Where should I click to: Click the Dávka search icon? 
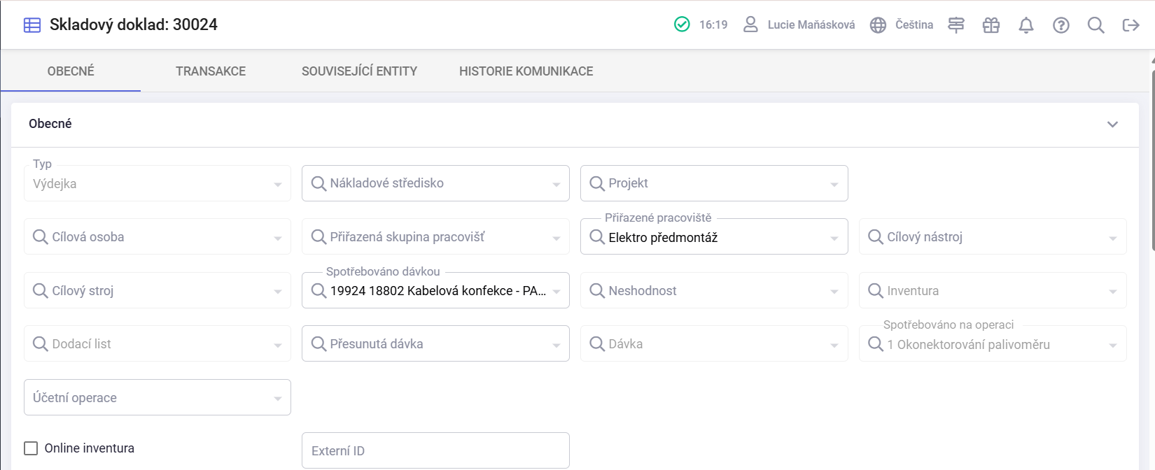(597, 344)
